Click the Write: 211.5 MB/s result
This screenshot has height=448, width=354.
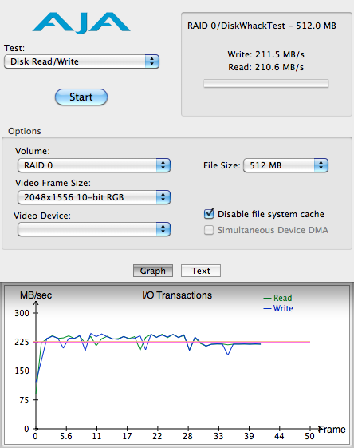265,54
